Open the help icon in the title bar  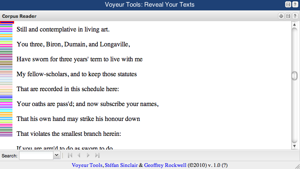295,5
